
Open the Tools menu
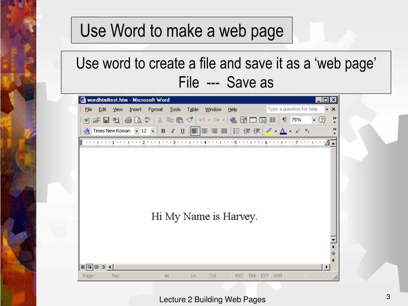tap(175, 110)
